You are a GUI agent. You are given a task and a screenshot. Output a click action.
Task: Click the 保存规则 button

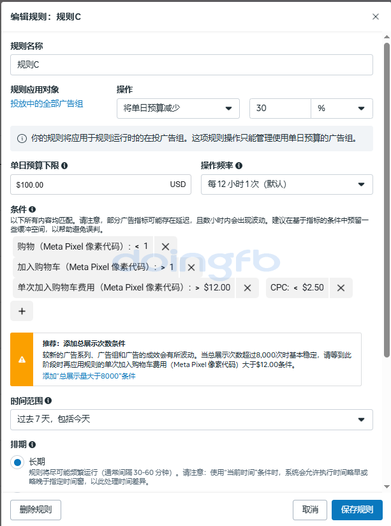(x=357, y=509)
